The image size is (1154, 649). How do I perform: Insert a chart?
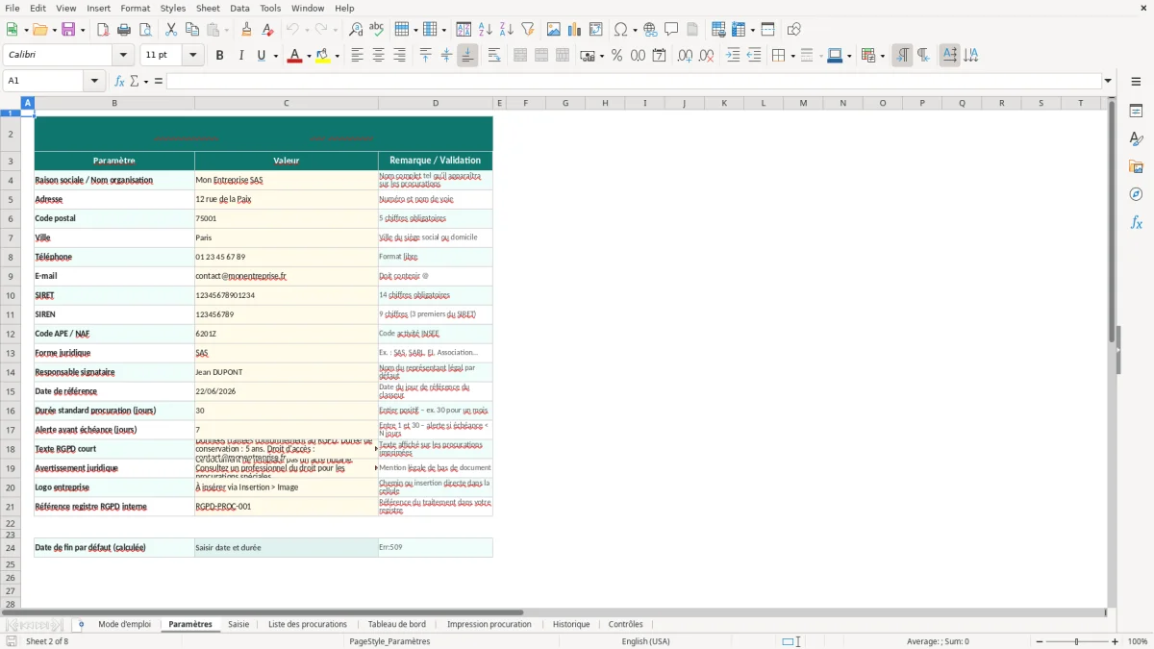tap(574, 30)
